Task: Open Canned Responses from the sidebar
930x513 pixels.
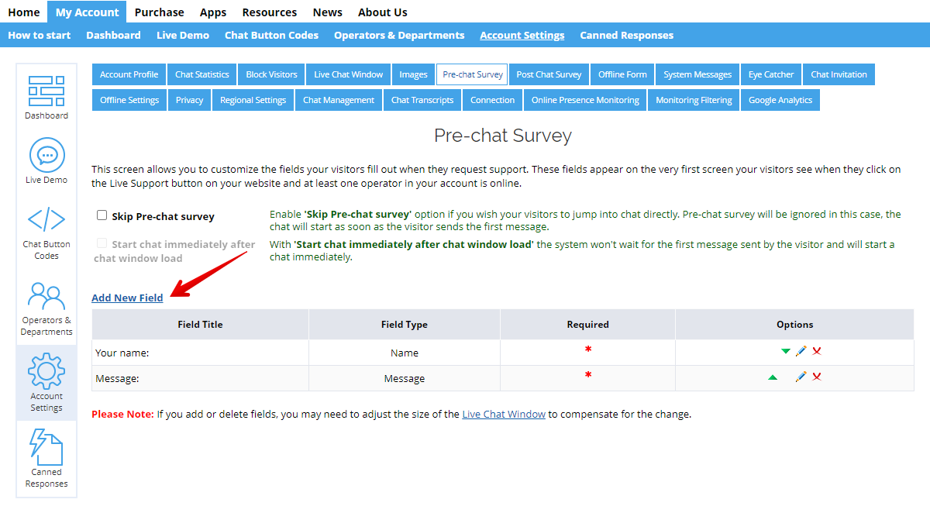Action: tap(46, 447)
